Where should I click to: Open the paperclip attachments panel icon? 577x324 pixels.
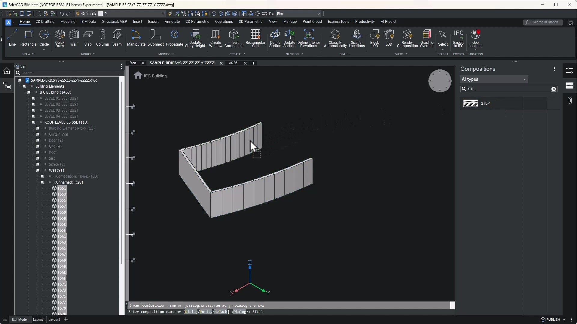click(570, 100)
